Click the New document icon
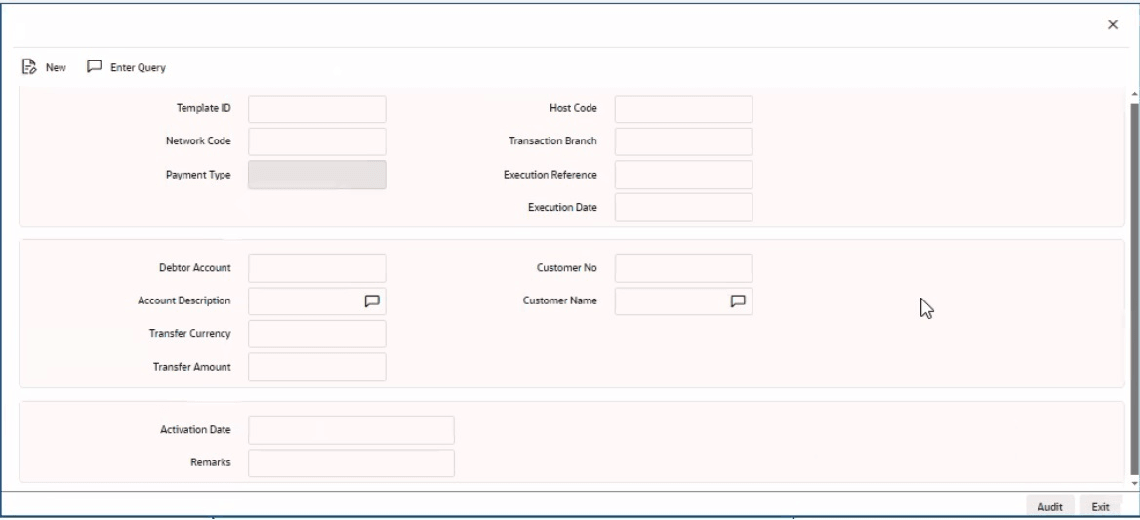This screenshot has width=1140, height=520. point(29,68)
